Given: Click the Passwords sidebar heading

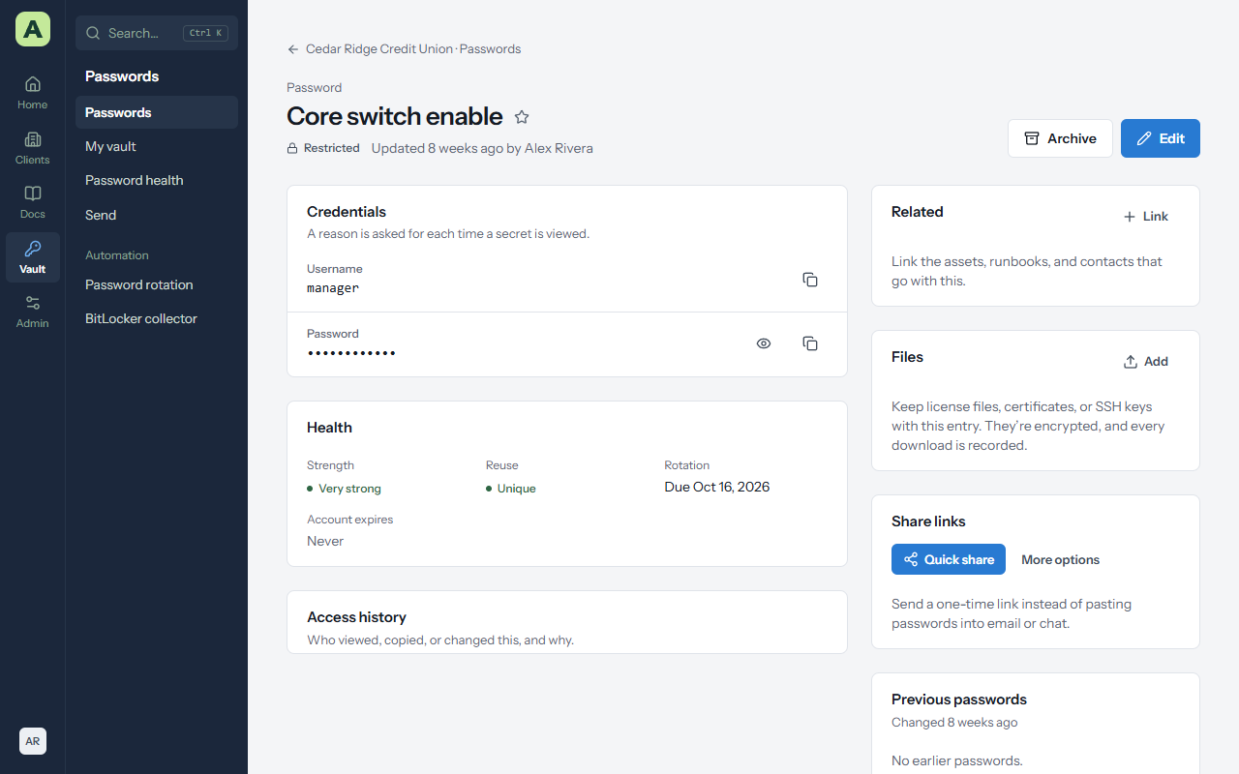Looking at the screenshot, I should [x=122, y=76].
